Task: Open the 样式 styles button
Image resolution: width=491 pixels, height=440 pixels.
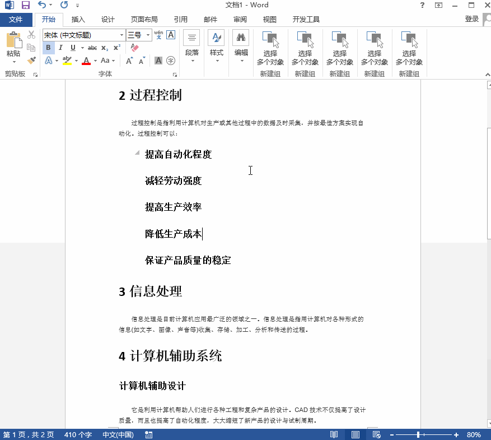Action: click(216, 47)
